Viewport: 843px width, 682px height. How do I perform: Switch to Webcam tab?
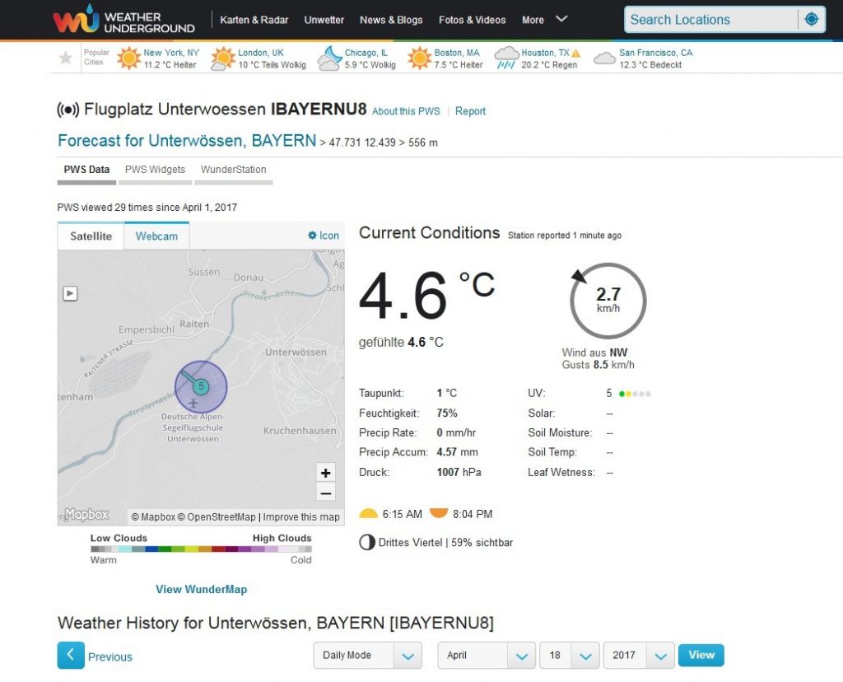(156, 236)
